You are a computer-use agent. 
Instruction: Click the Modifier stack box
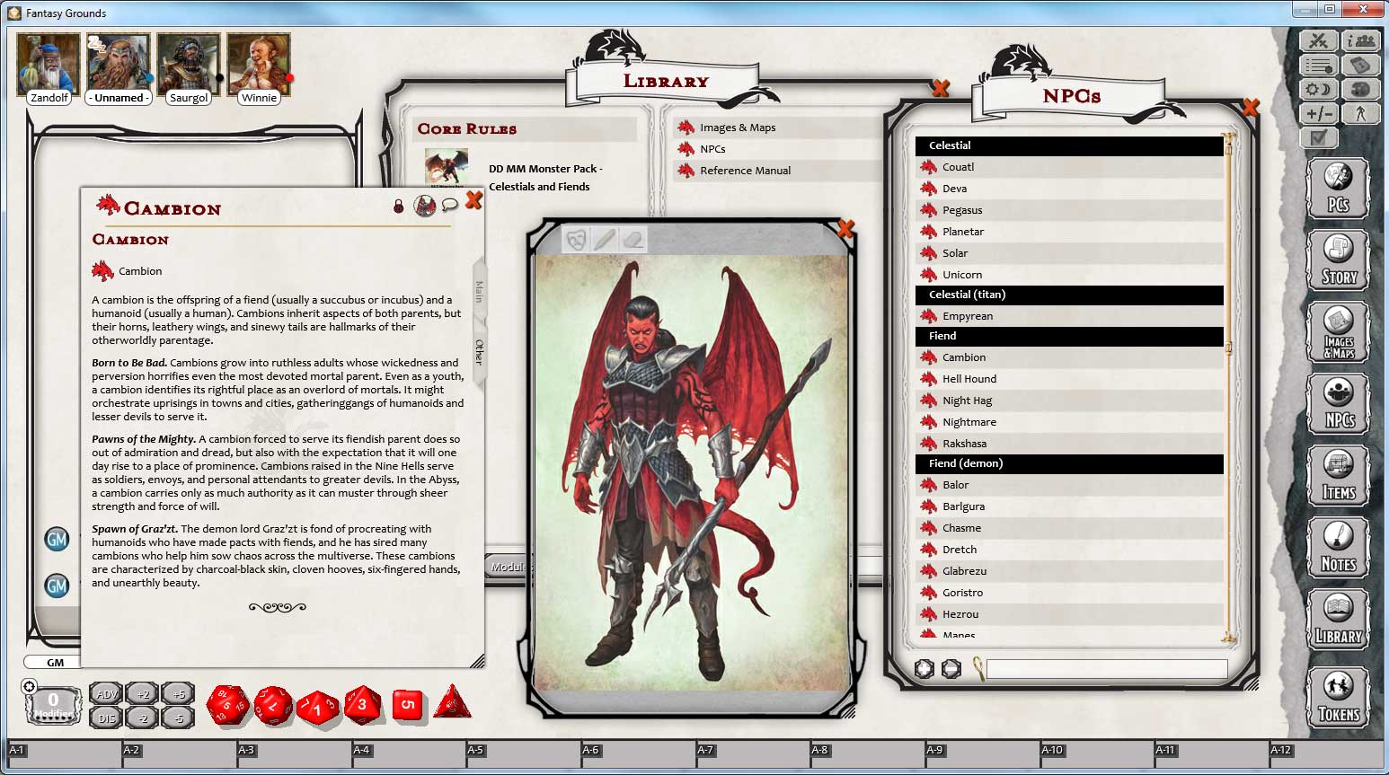(x=53, y=705)
